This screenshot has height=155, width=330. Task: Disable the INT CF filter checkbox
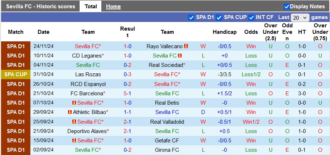(251, 17)
